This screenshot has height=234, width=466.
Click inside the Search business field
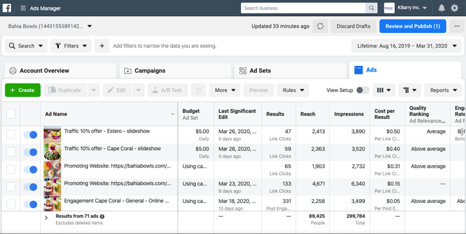click(x=303, y=8)
